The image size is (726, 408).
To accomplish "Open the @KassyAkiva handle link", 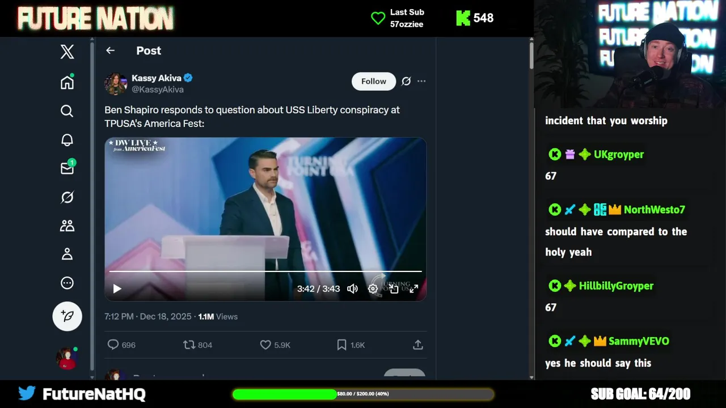I will coord(158,90).
